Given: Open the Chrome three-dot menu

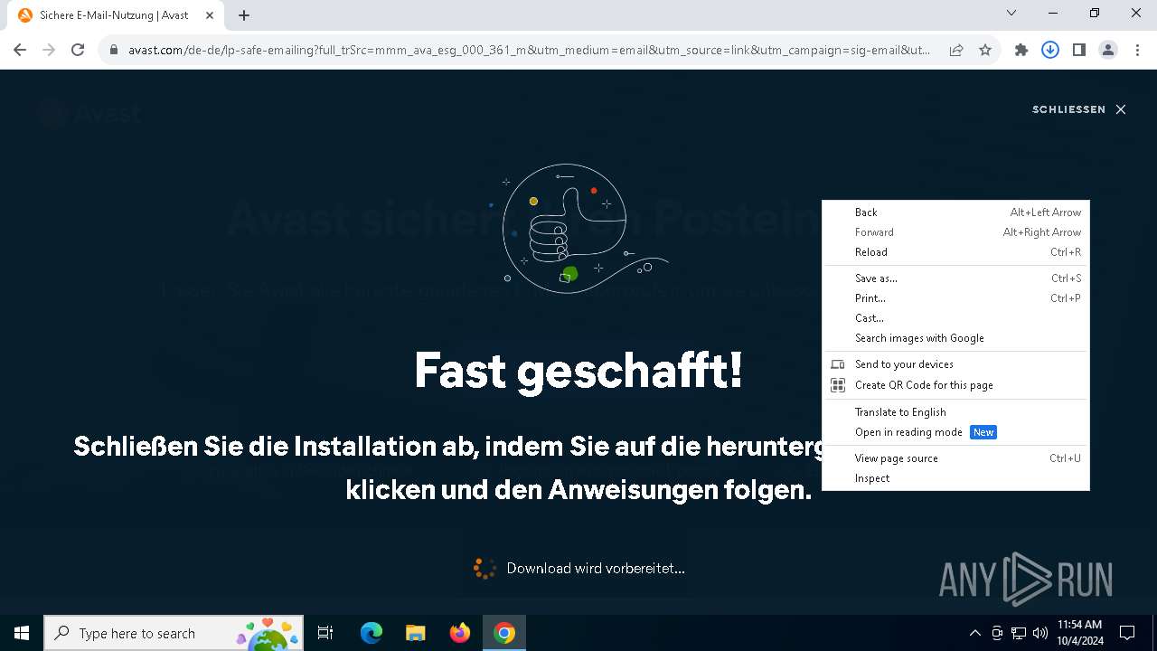Looking at the screenshot, I should (x=1136, y=51).
